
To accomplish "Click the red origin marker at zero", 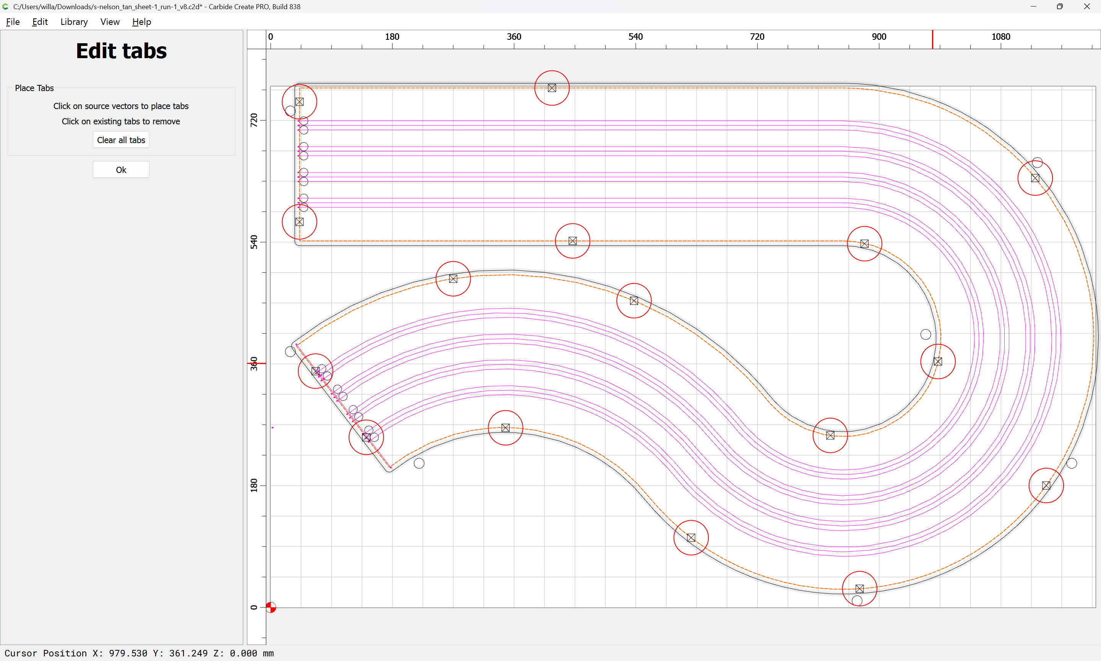I will coord(271,607).
